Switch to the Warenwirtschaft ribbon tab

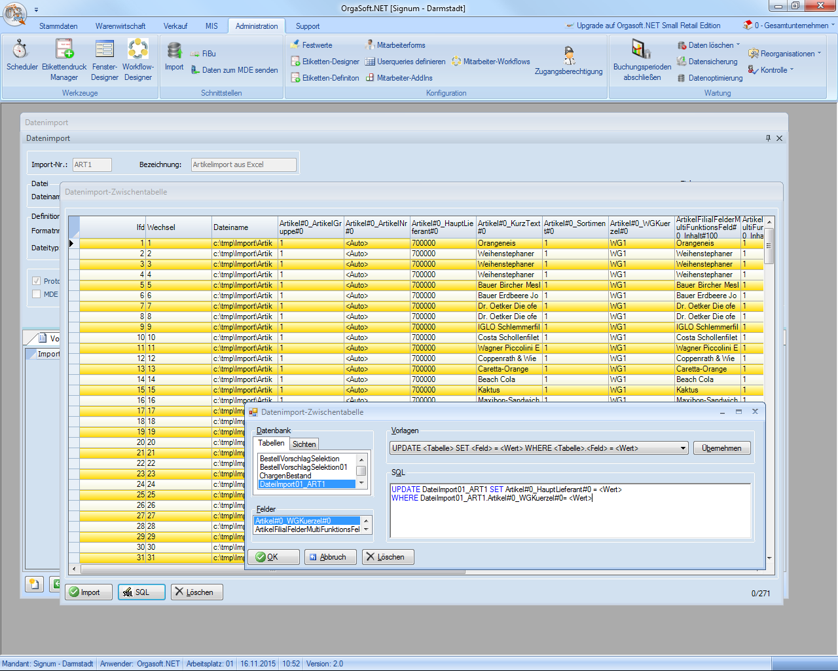pos(120,26)
